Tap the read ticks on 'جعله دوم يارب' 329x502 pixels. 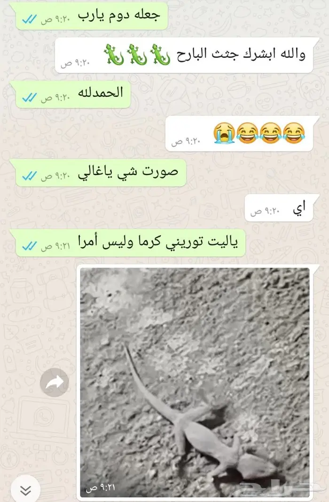tap(30, 19)
